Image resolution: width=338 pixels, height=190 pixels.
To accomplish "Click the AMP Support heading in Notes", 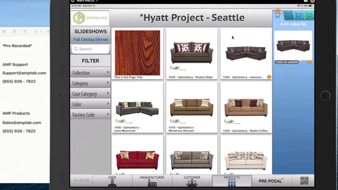I will point(15,65).
